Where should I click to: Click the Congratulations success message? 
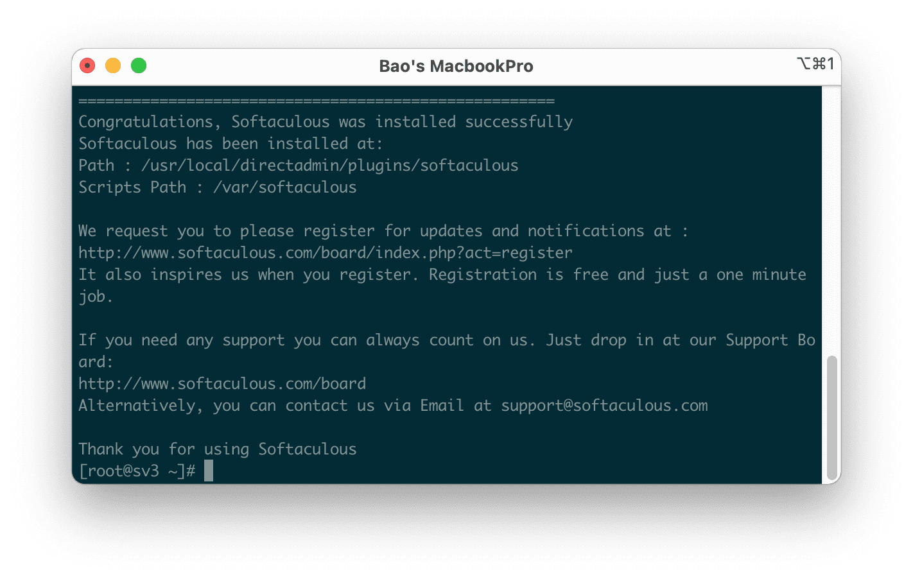326,121
